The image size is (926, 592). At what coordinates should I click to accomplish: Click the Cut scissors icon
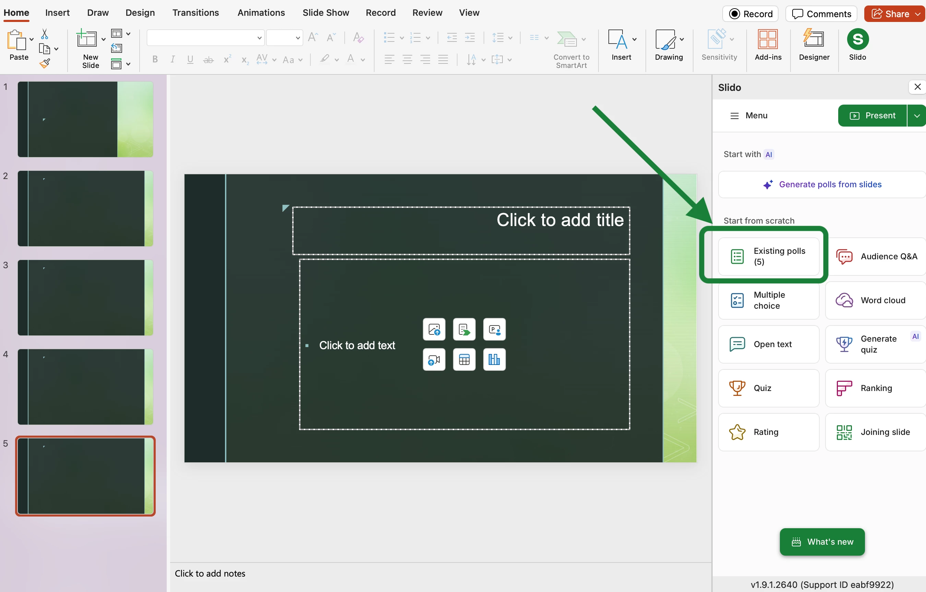pos(45,34)
